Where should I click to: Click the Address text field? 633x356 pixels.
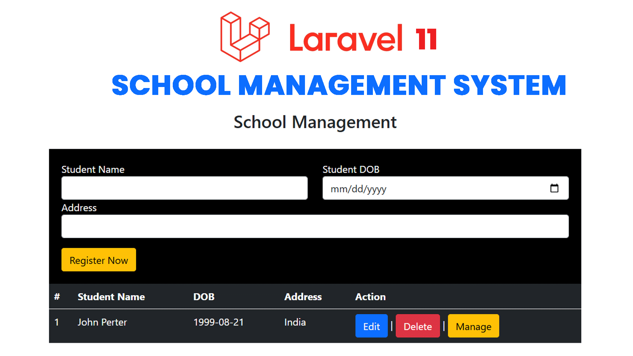[x=315, y=226]
